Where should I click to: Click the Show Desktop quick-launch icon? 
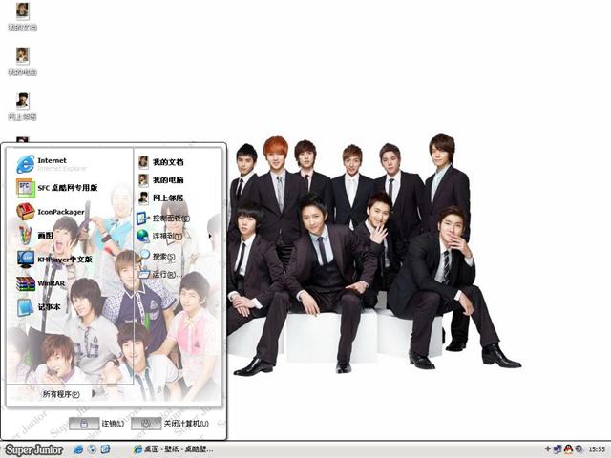(105, 449)
